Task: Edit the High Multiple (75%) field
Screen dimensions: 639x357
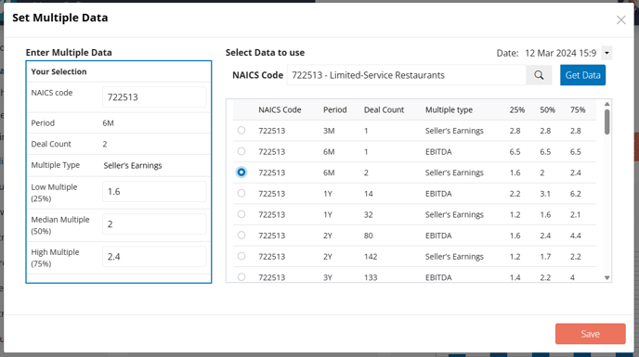Action: 154,257
